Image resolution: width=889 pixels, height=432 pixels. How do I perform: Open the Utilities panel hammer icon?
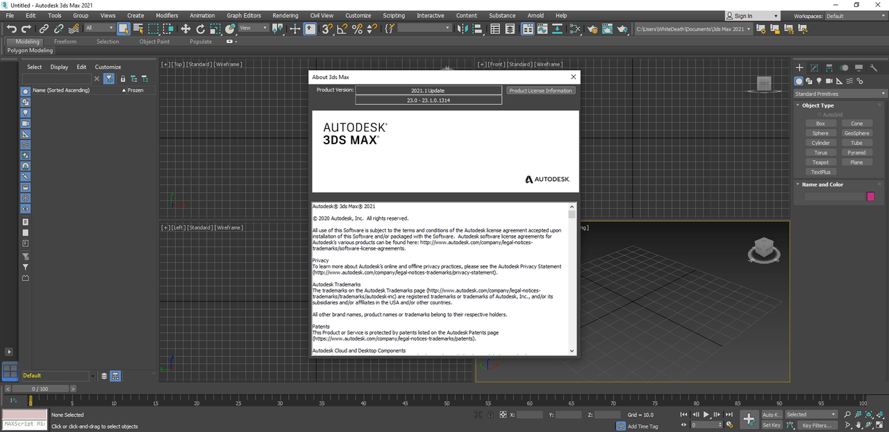tap(875, 68)
